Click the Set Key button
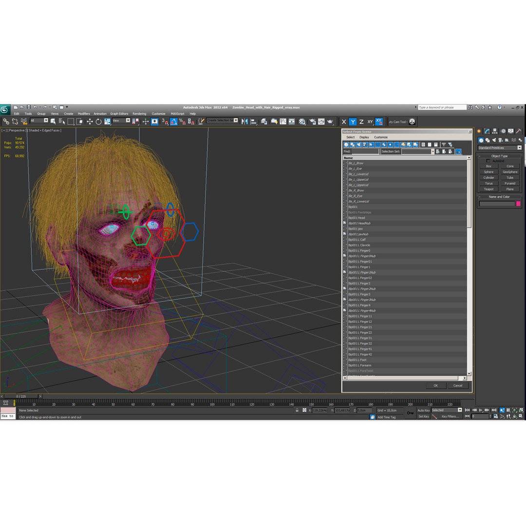Image resolution: width=526 pixels, height=526 pixels. coord(423,416)
